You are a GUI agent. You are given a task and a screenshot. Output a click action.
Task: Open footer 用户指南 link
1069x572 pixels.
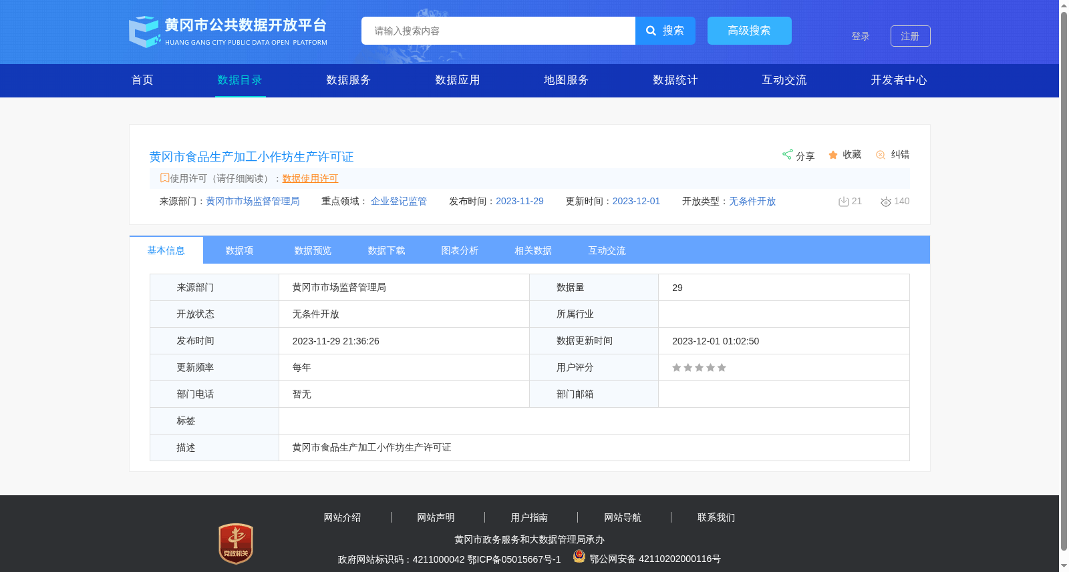pos(530,517)
